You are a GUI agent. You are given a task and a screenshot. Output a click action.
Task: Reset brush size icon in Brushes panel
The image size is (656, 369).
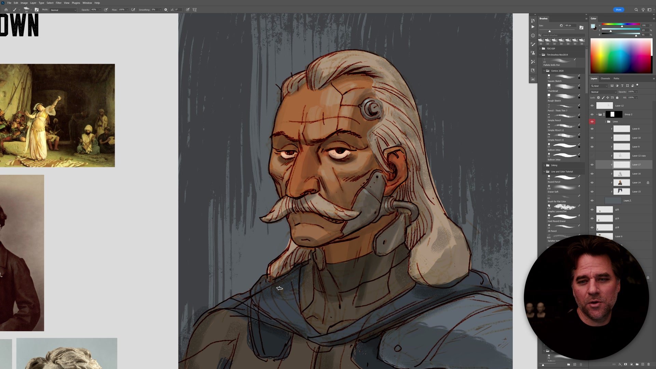point(561,25)
